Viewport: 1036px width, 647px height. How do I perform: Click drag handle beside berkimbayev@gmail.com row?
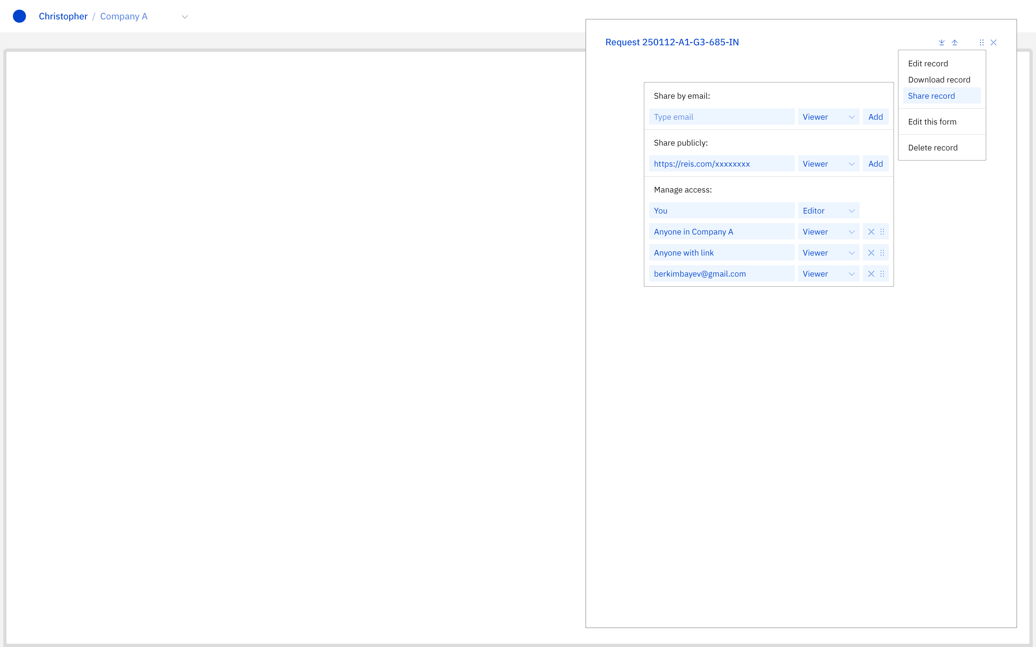point(882,274)
